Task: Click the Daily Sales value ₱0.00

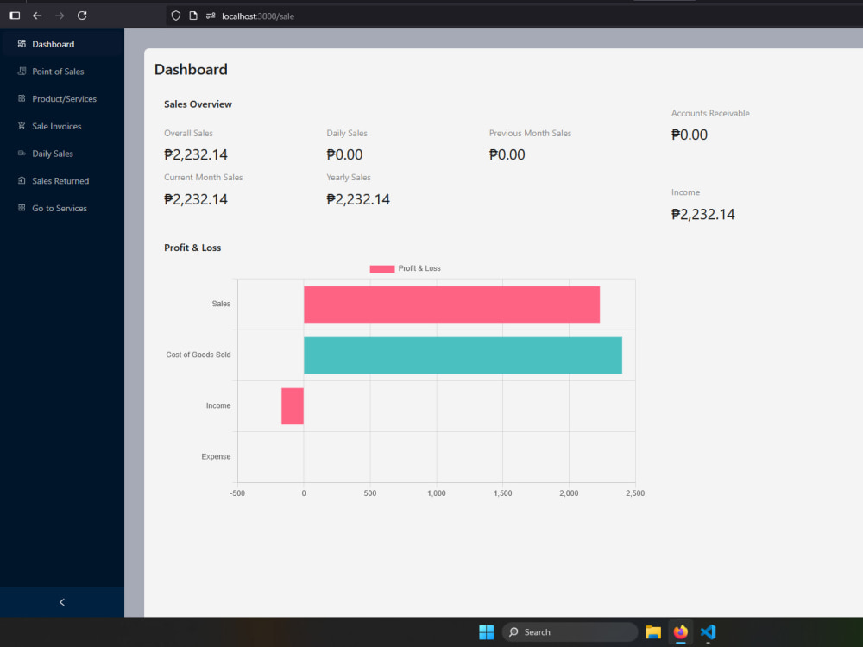Action: click(344, 154)
